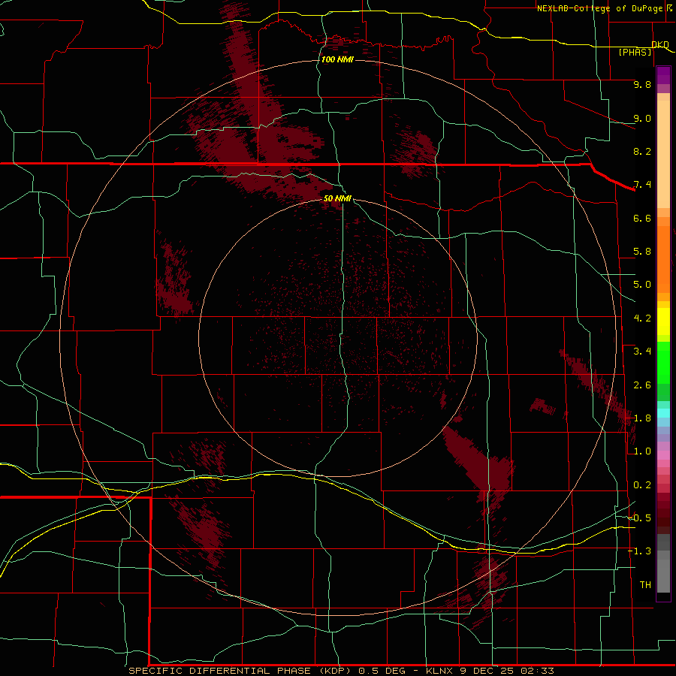Click the 100 NMI range ring label
Screen dimensions: 676x676
[337, 59]
